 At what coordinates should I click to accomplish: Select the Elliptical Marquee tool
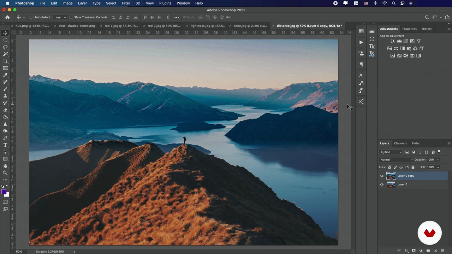pyautogui.click(x=5, y=40)
